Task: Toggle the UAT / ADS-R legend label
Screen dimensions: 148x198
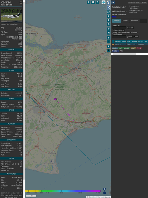Action: (124, 48)
